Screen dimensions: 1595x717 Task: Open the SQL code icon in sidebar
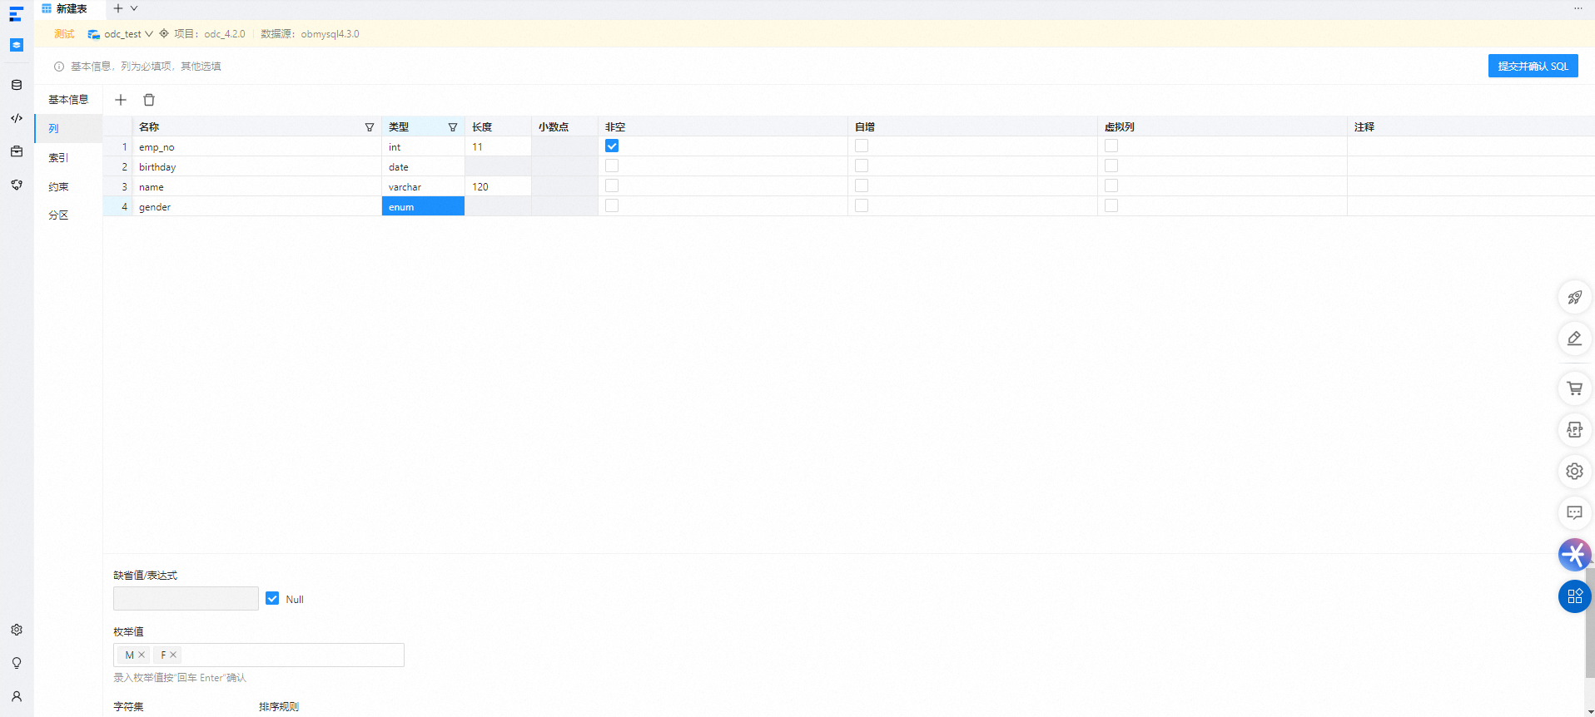(17, 118)
